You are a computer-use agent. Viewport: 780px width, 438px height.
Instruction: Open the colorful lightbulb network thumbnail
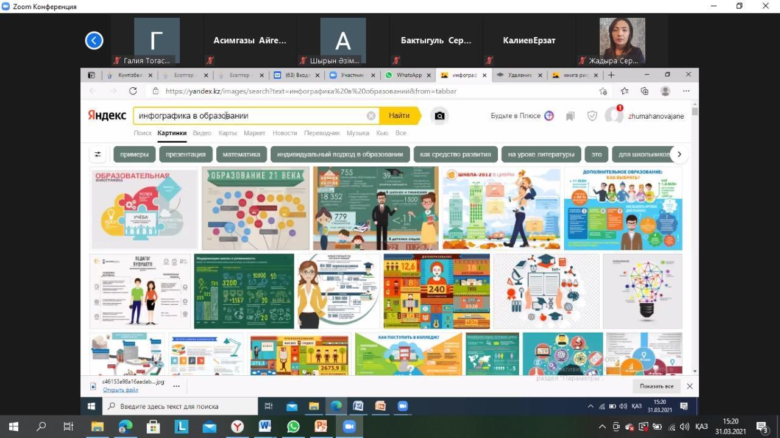(x=642, y=291)
